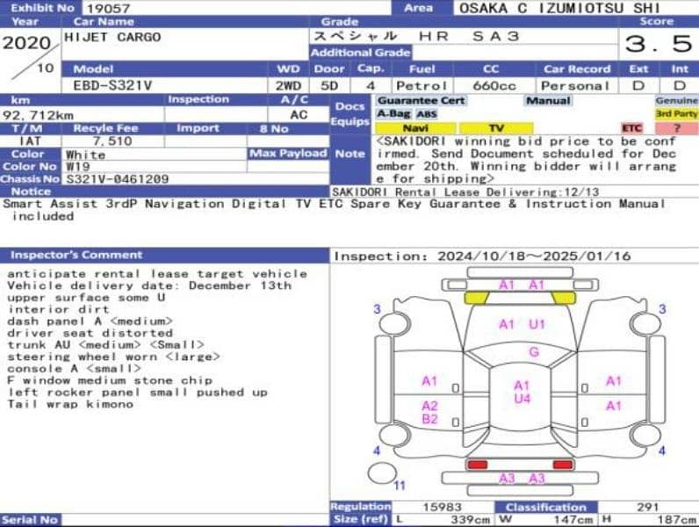Click comment line 'steering wheel worn <large>'
This screenshot has height=527, width=699.
point(113,357)
